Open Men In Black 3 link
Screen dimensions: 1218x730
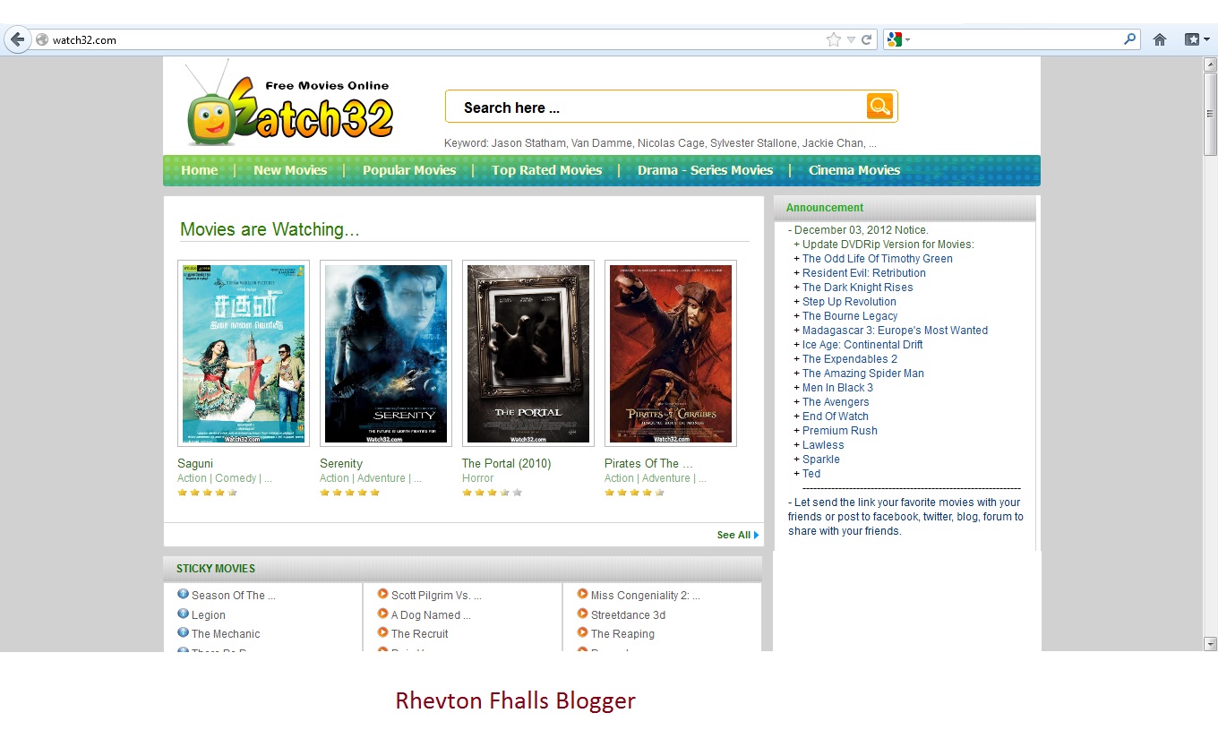[x=837, y=388]
